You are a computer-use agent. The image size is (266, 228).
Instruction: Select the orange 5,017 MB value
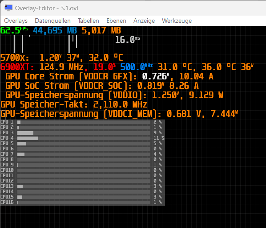tap(101, 30)
